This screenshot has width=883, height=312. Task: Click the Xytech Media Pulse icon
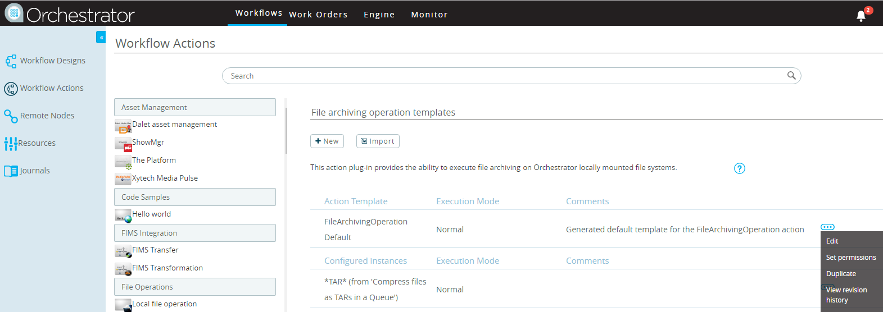pos(123,180)
